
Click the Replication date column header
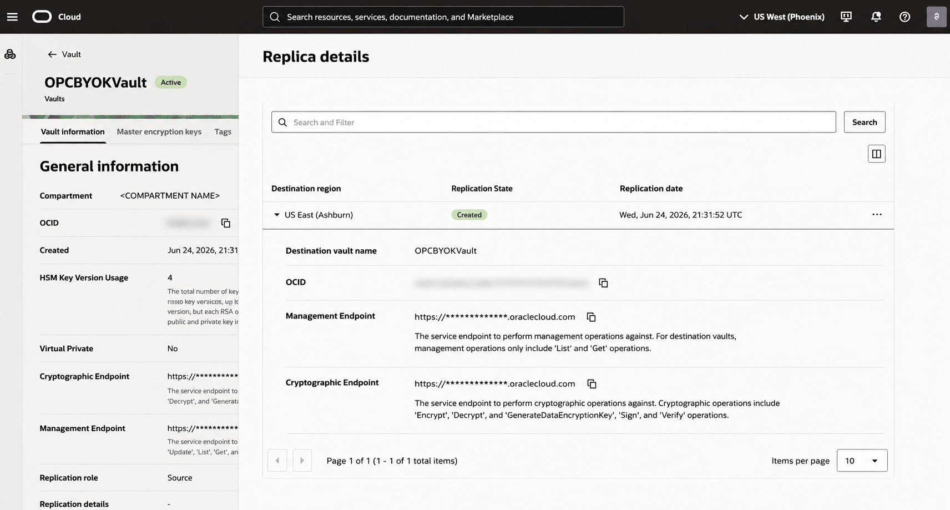click(651, 189)
